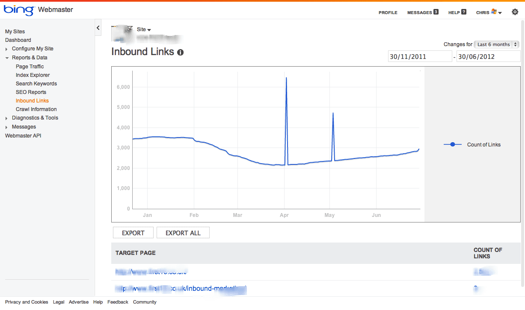Click the start date field 30/11/2011

419,56
